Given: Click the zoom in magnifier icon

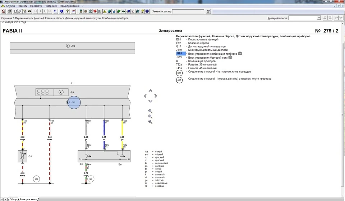Looking at the screenshot, I should (150, 117).
